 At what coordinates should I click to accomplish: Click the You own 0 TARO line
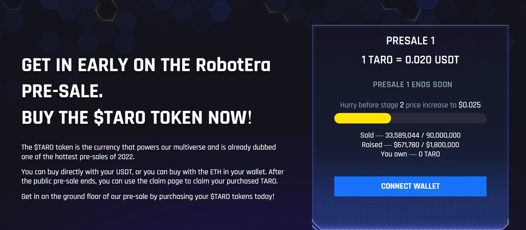point(410,154)
